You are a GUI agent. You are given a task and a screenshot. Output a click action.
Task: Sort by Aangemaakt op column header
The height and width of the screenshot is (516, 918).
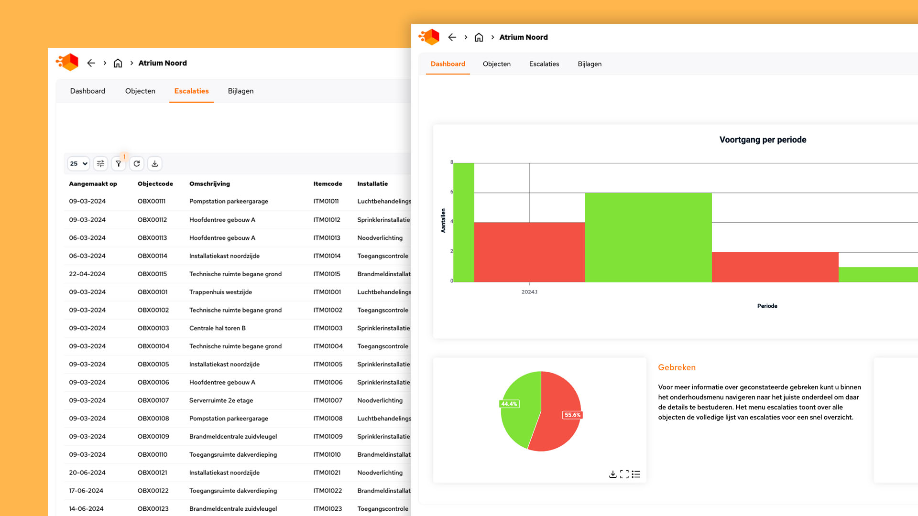click(x=93, y=184)
